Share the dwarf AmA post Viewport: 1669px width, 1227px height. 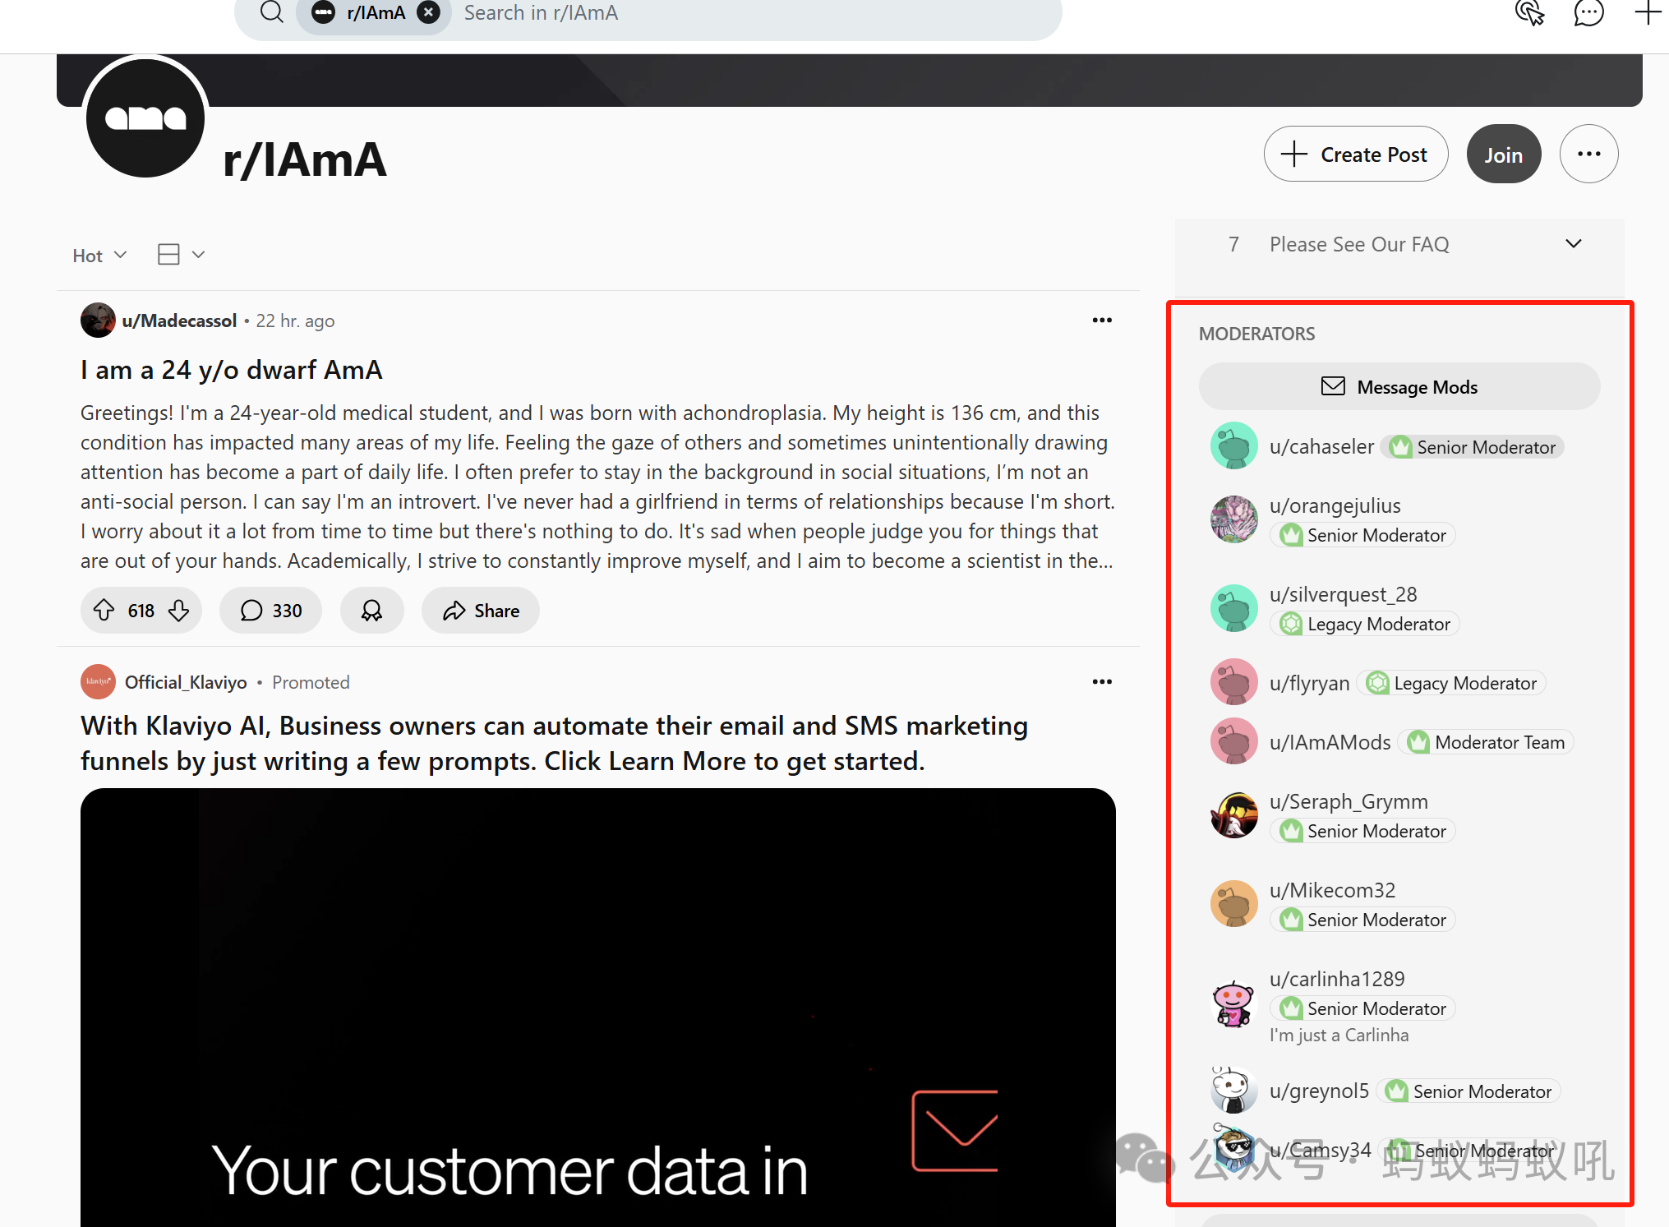[x=481, y=611]
